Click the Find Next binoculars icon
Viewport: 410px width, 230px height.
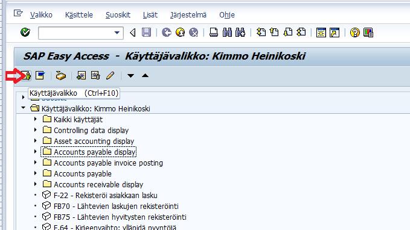coord(240,33)
